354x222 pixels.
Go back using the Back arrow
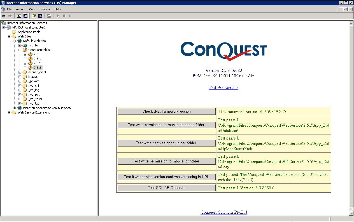click(4, 16)
